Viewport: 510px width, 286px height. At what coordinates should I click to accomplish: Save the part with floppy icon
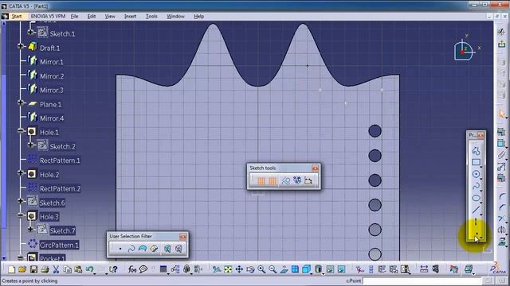click(33, 269)
